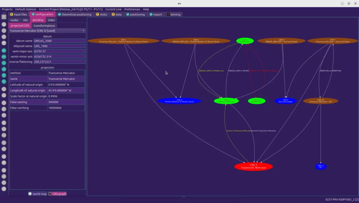Click the SD sidebar icon
The image size is (359, 203).
click(4, 63)
